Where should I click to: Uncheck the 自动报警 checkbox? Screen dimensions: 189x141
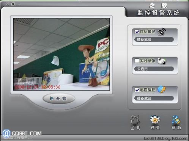(137, 31)
